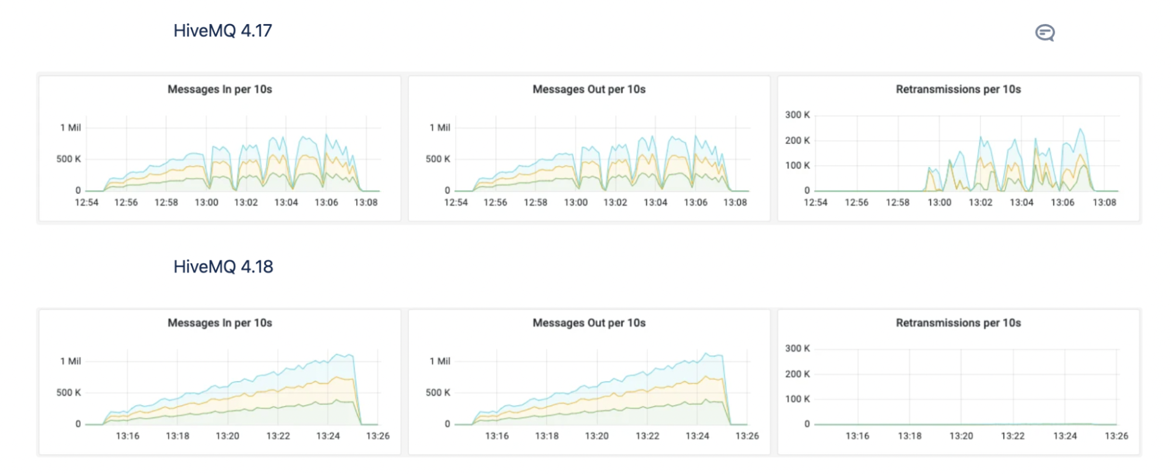Click 13:04 tick on 4.17 Messages Out chart
The width and height of the screenshot is (1171, 475).
656,202
